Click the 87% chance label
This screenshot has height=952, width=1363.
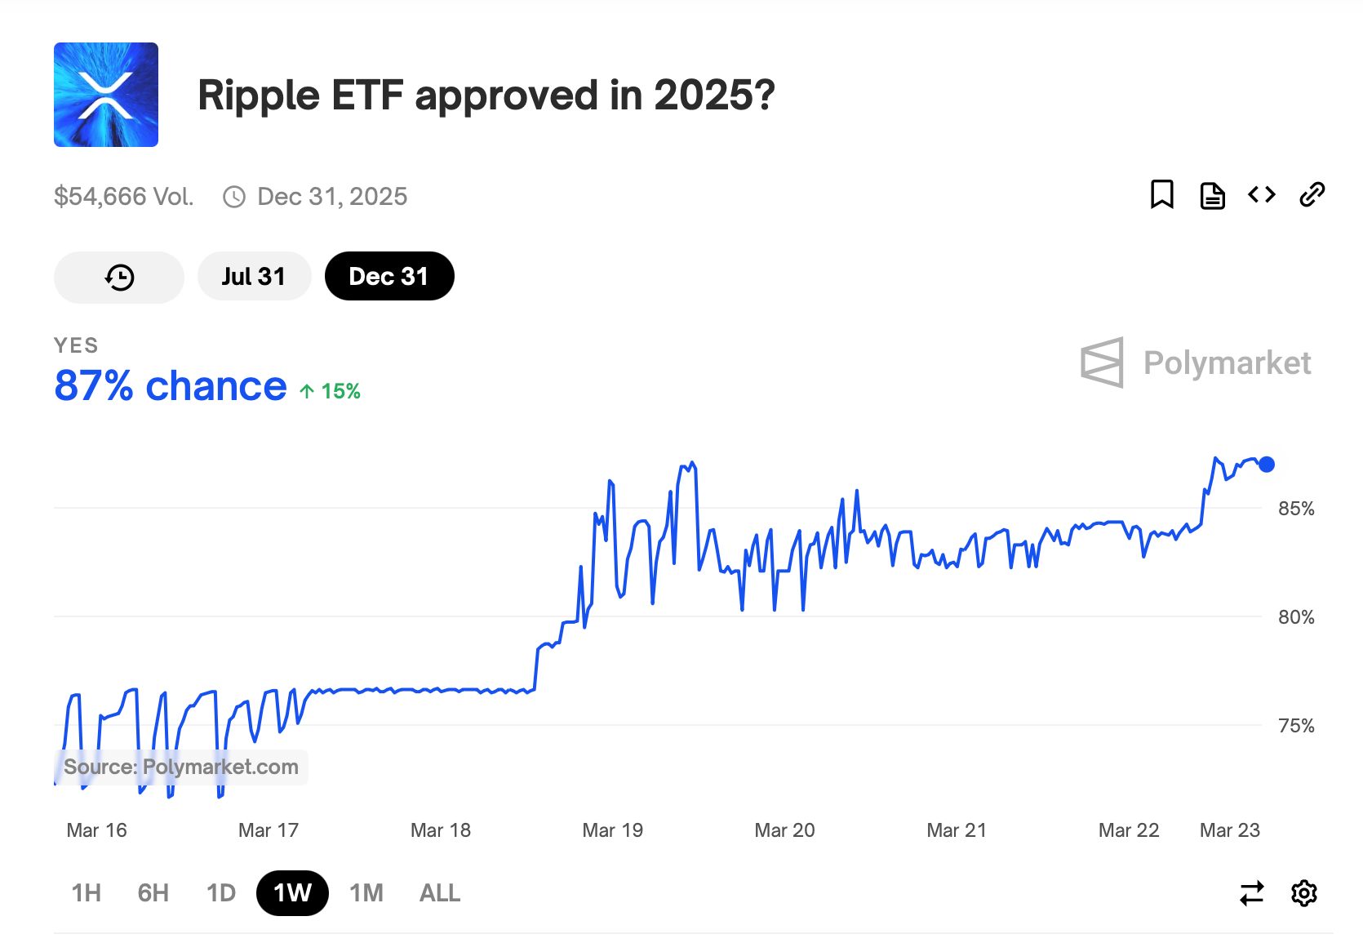pyautogui.click(x=169, y=385)
